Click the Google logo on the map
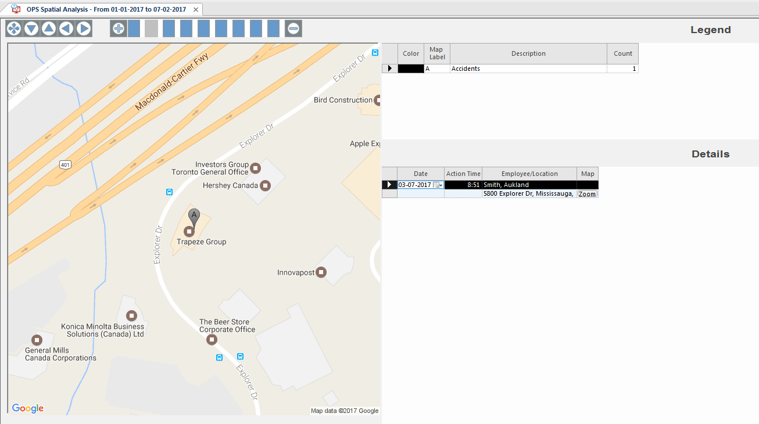The width and height of the screenshot is (759, 424). click(x=27, y=408)
